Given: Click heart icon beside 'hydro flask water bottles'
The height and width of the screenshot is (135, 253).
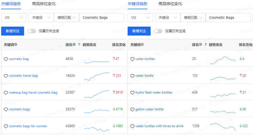Looking at the screenshot, I should (x=132, y=92).
